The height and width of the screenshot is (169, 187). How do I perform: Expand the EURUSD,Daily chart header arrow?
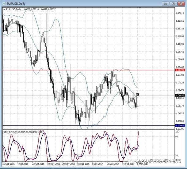pyautogui.click(x=4, y=9)
